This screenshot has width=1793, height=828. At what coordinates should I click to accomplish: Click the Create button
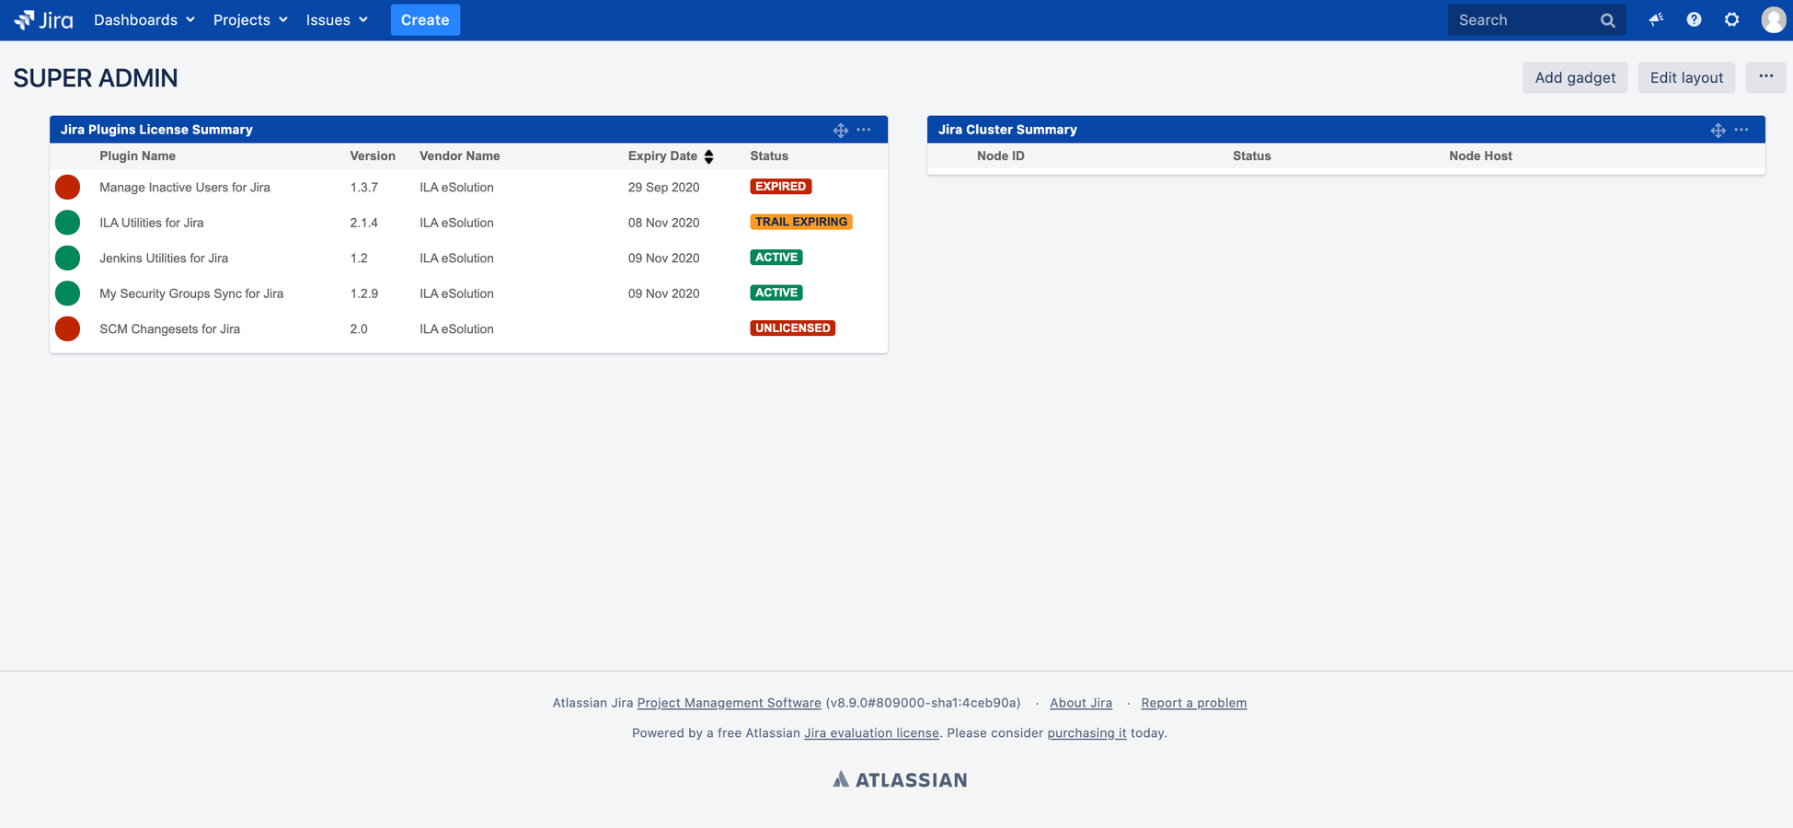(x=425, y=19)
